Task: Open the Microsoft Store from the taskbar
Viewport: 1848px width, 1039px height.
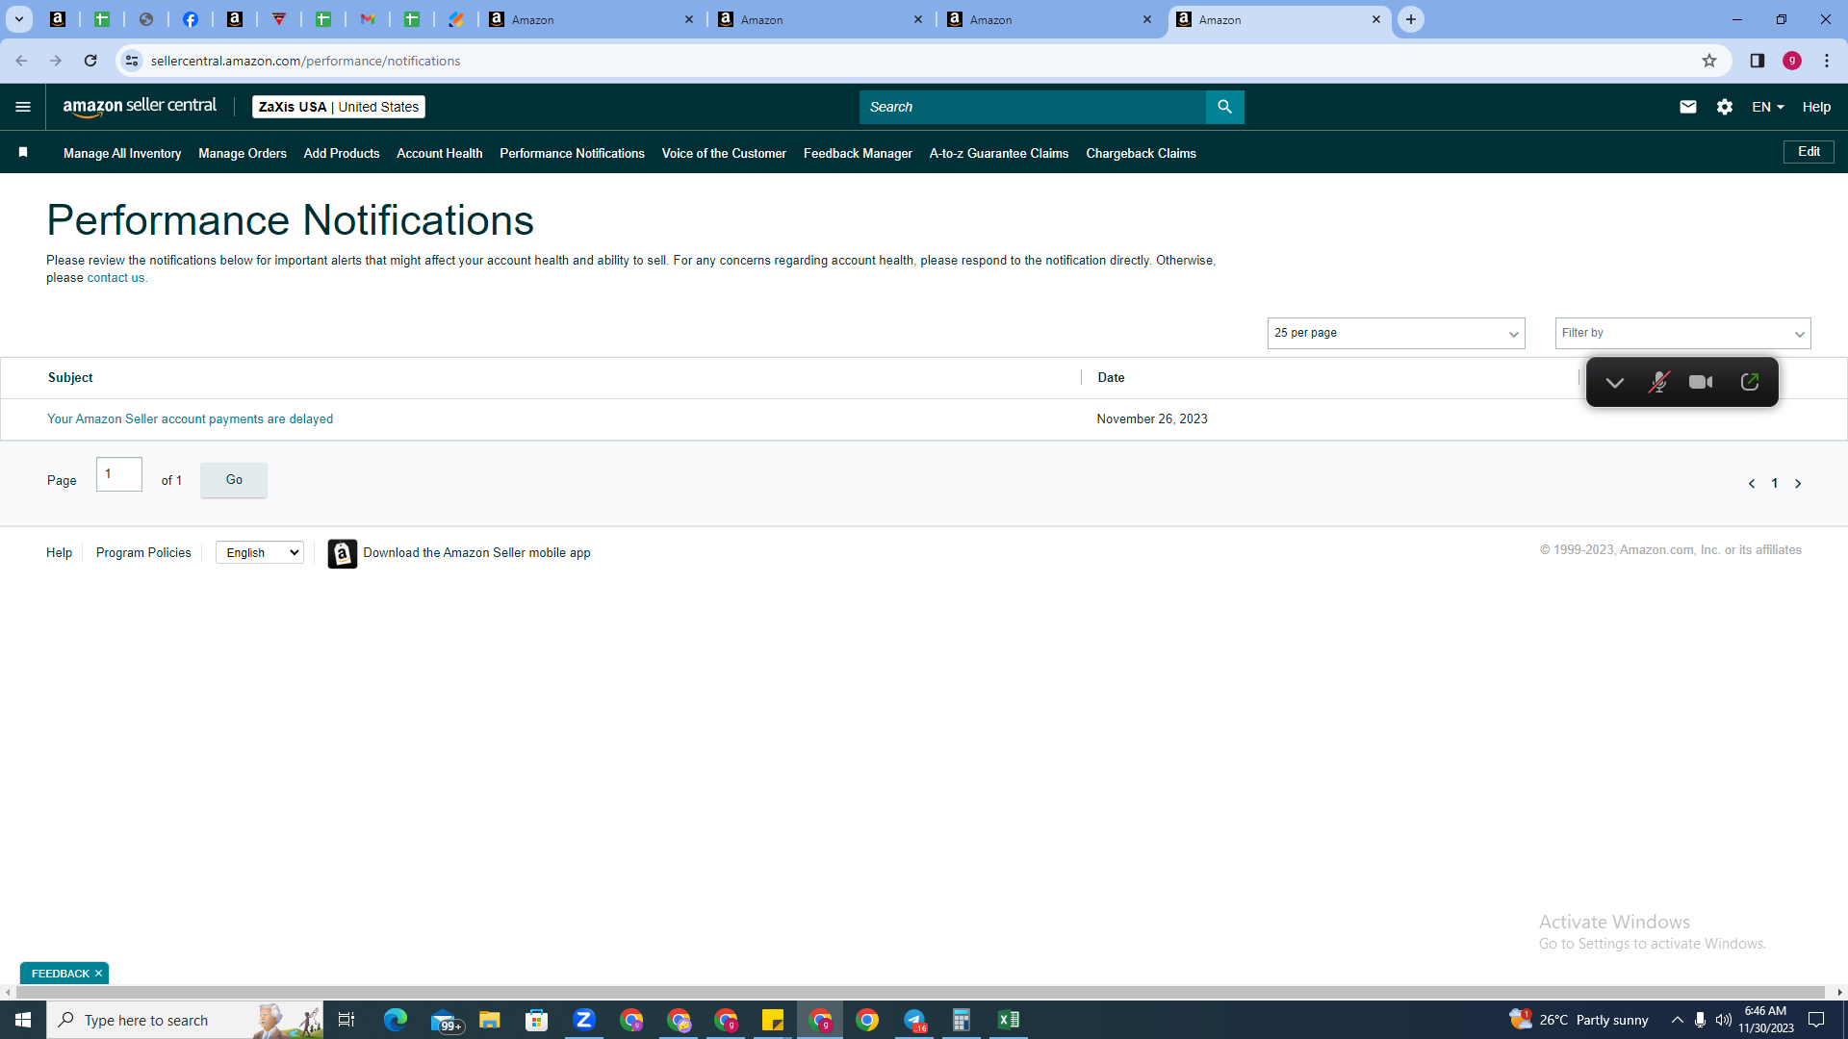Action: (537, 1020)
